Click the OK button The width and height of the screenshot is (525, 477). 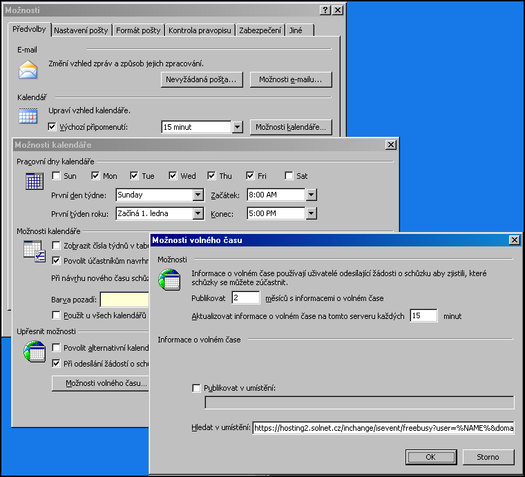point(430,457)
